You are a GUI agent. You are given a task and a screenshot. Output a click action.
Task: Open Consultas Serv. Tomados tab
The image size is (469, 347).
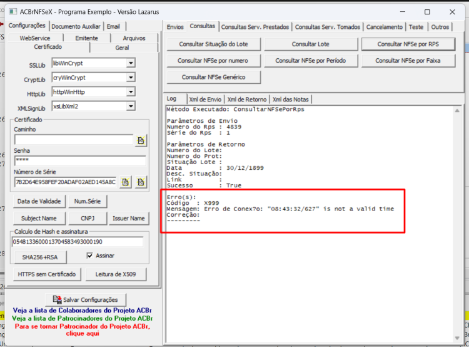pos(328,27)
